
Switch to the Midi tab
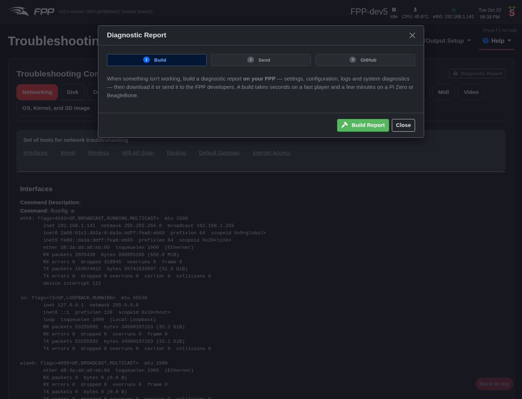pos(443,92)
